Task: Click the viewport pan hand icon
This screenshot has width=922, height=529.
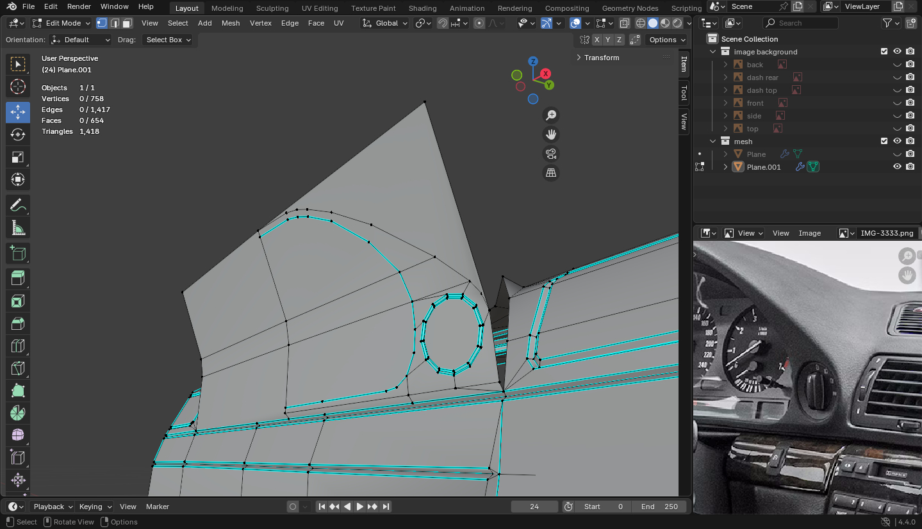Action: (550, 134)
